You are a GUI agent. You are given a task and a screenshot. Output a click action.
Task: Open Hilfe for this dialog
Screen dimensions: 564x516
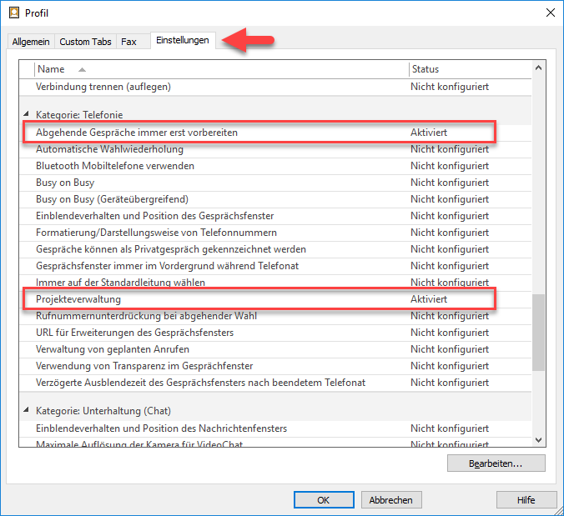pos(526,499)
